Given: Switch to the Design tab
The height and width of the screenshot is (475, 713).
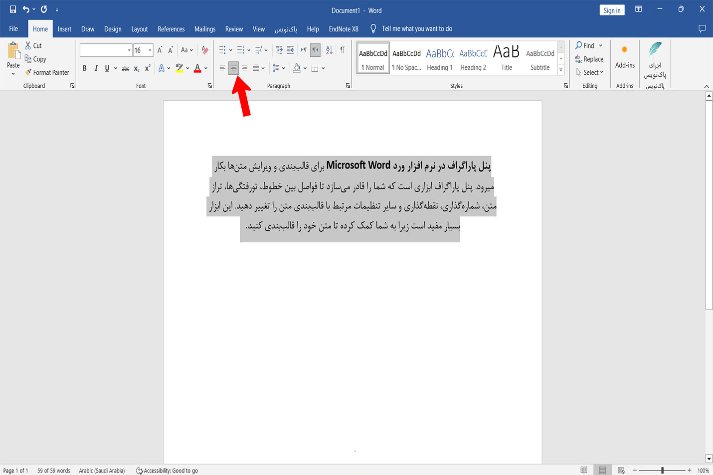Looking at the screenshot, I should [x=113, y=29].
